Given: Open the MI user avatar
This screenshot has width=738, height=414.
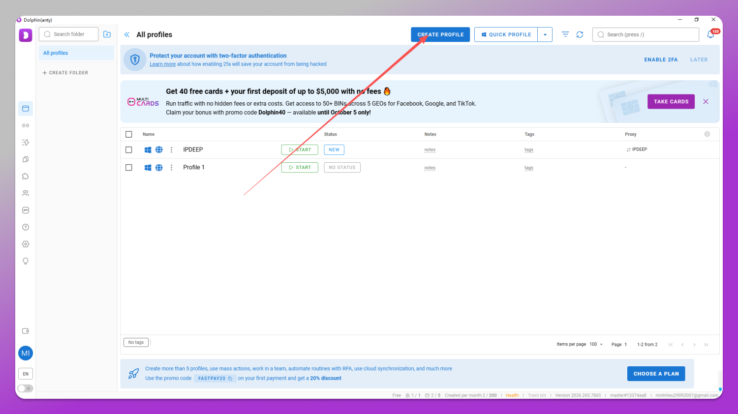Looking at the screenshot, I should [x=26, y=353].
